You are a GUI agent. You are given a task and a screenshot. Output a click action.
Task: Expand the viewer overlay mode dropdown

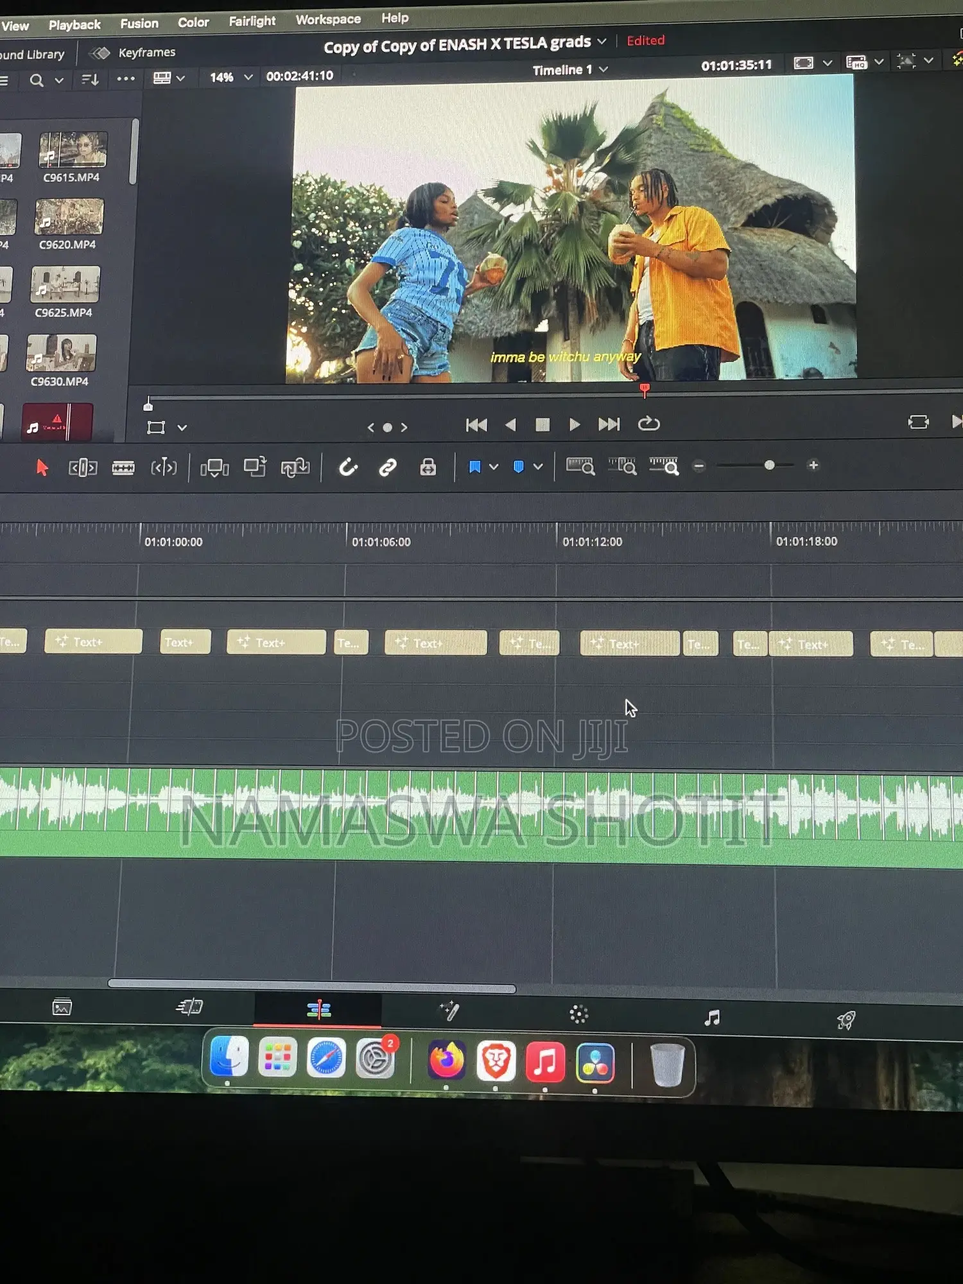tap(182, 428)
